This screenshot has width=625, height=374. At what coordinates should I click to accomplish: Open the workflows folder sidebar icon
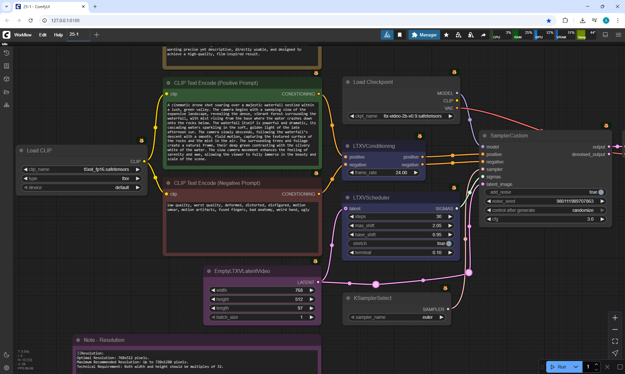tap(7, 92)
